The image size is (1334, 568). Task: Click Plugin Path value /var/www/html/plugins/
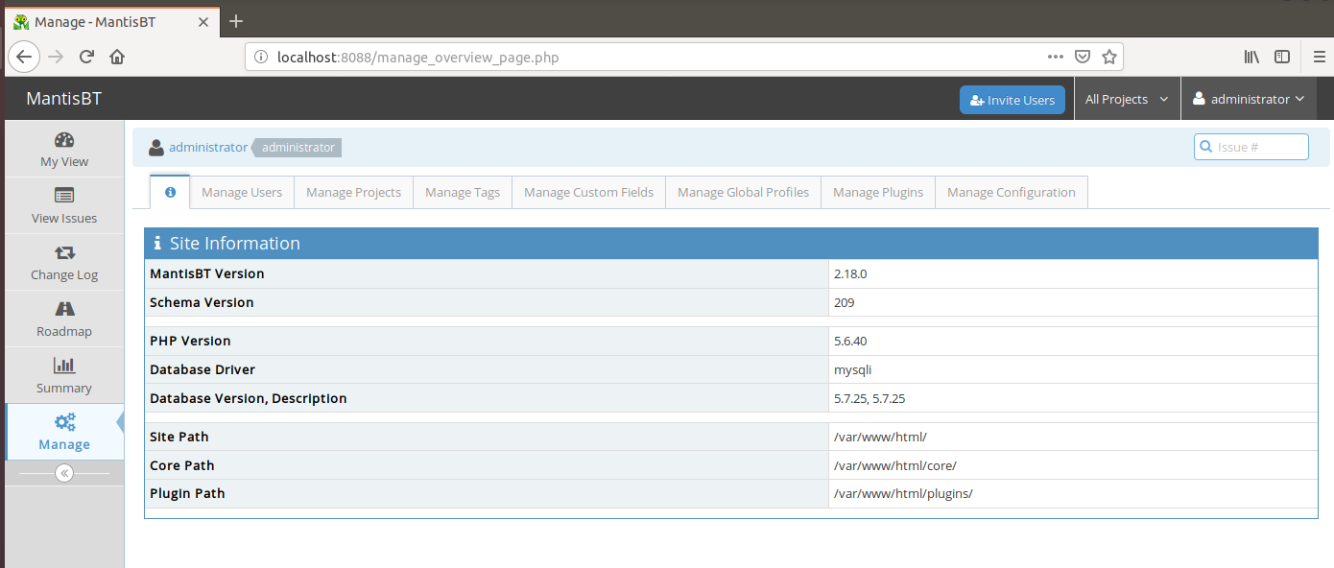point(903,493)
